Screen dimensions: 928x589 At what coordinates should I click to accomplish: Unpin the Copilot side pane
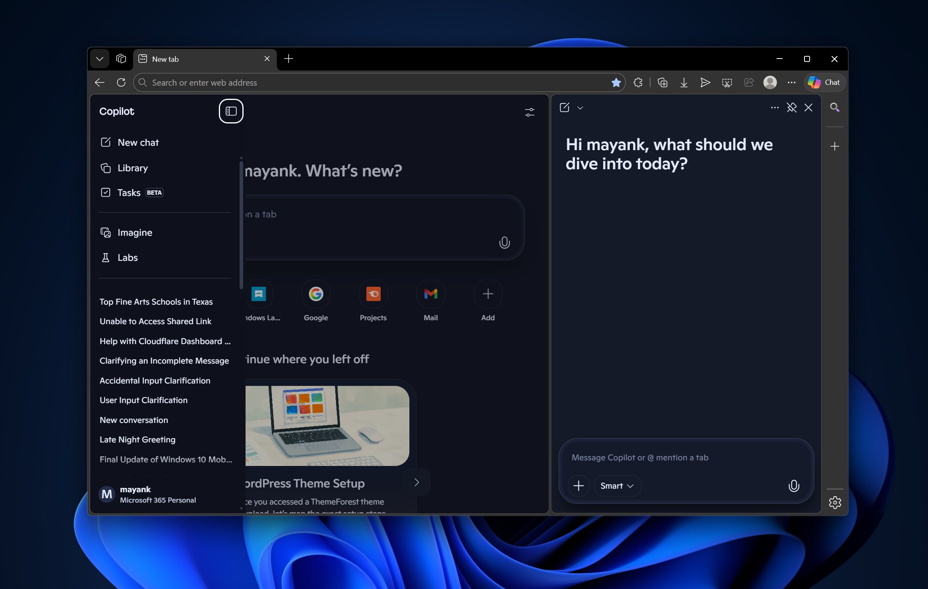tap(791, 108)
